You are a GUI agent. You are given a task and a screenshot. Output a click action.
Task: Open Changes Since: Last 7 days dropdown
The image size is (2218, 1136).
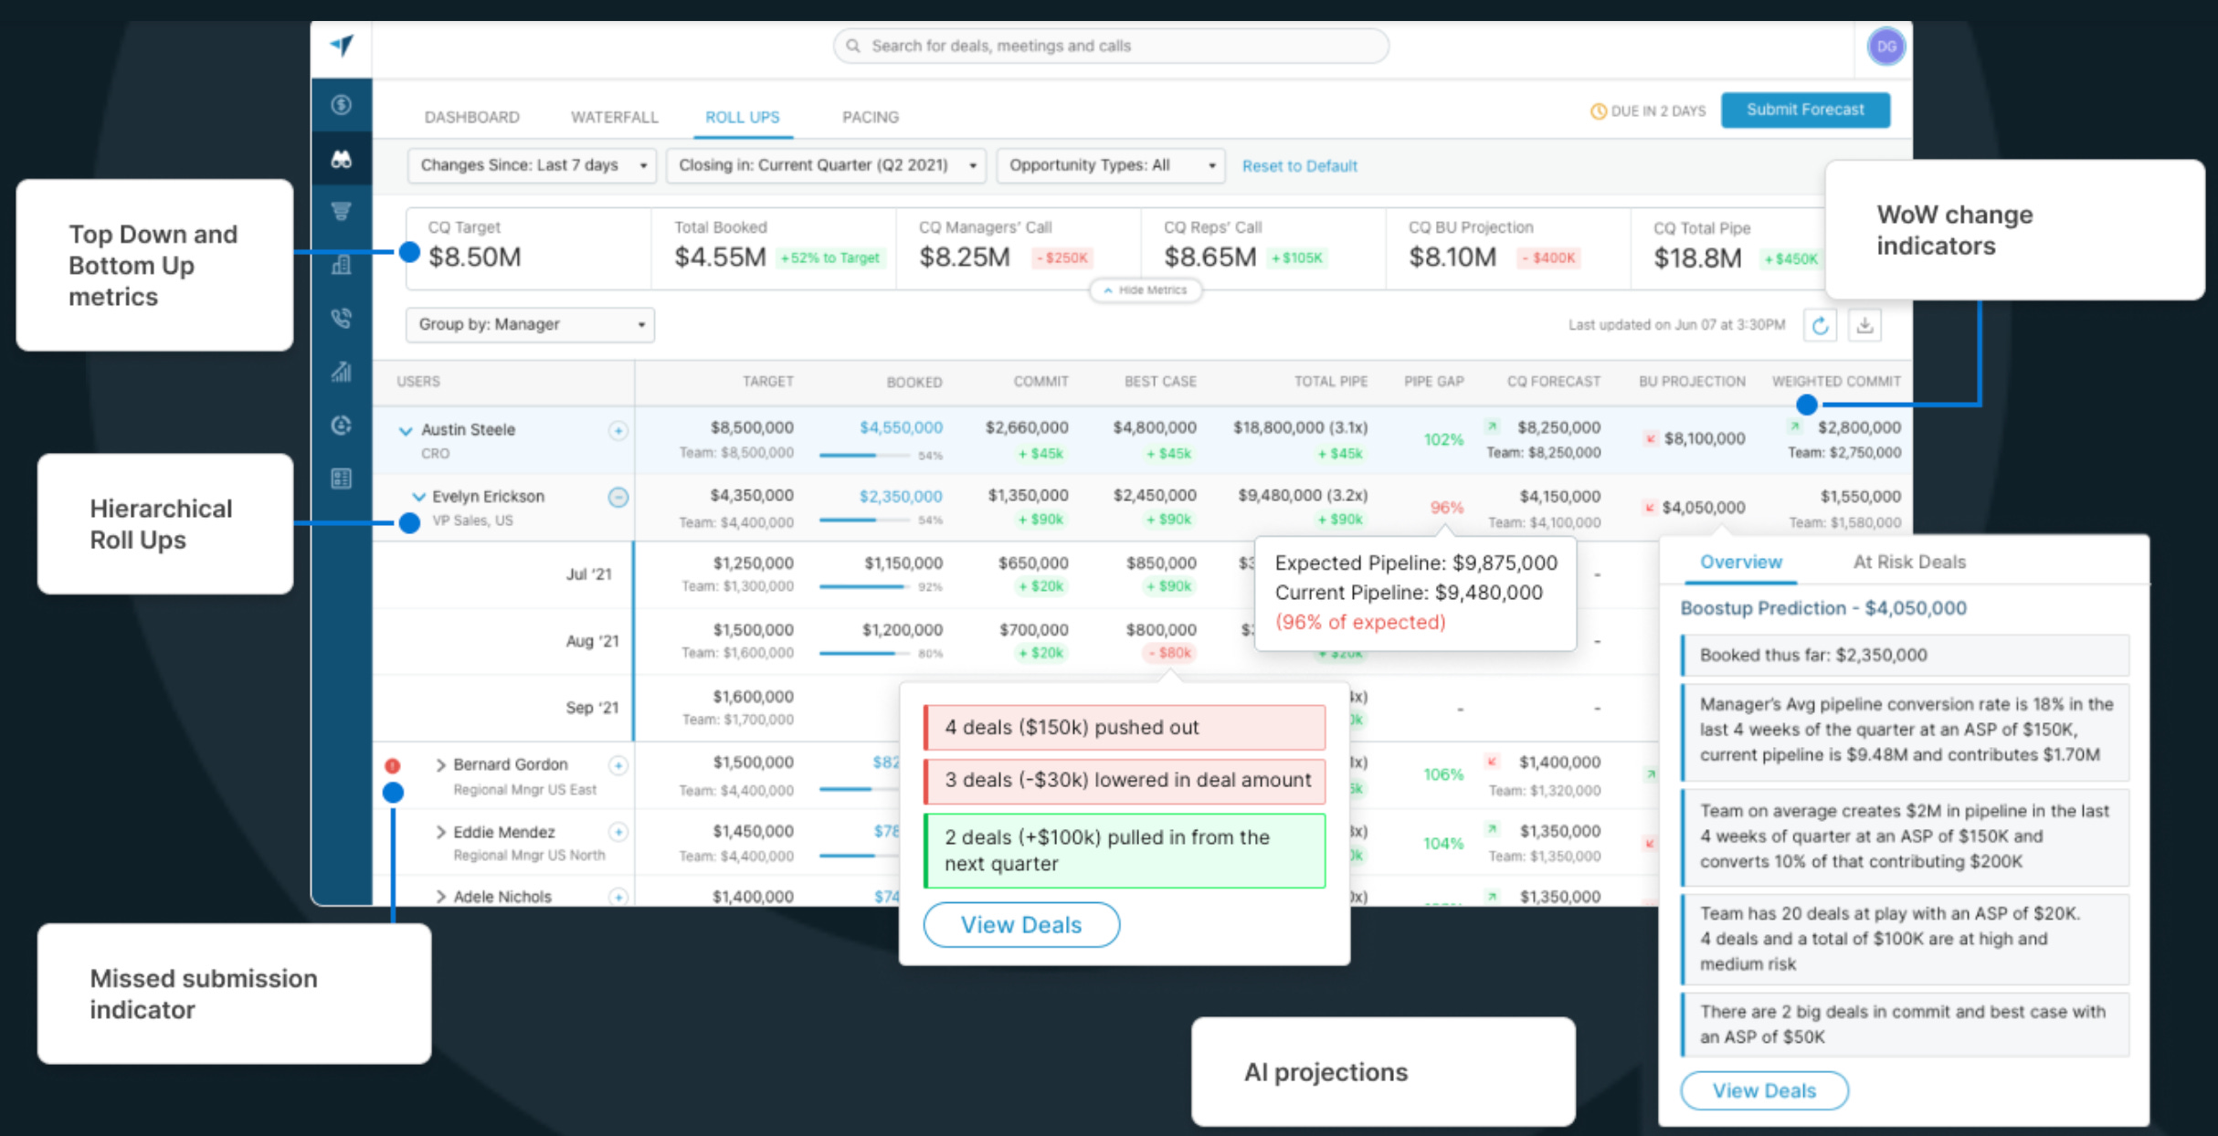click(532, 165)
